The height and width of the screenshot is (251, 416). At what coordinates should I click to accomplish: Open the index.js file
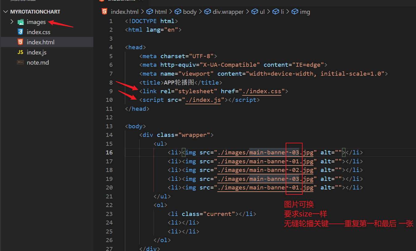36,52
